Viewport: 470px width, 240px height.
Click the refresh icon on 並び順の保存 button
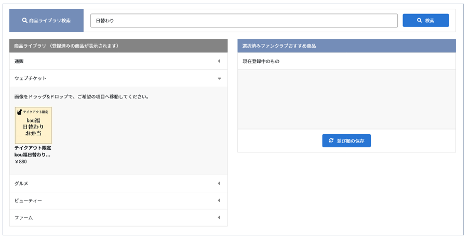331,140
